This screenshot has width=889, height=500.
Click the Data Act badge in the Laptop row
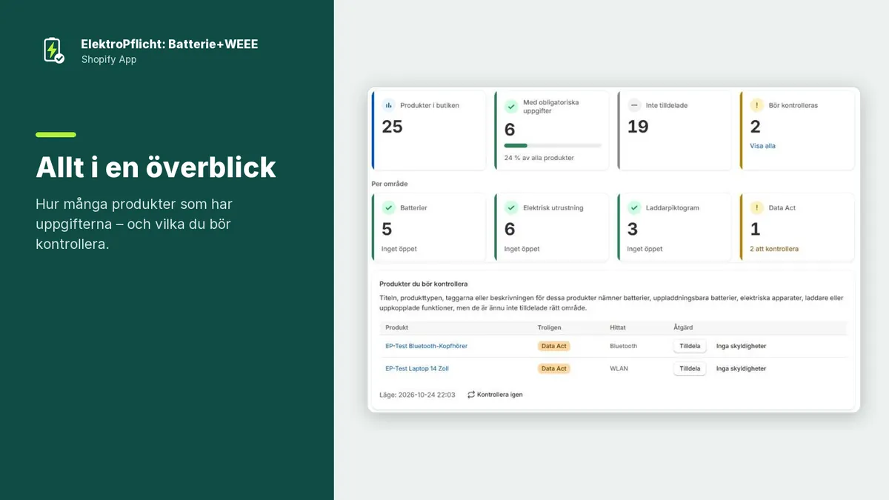[554, 368]
